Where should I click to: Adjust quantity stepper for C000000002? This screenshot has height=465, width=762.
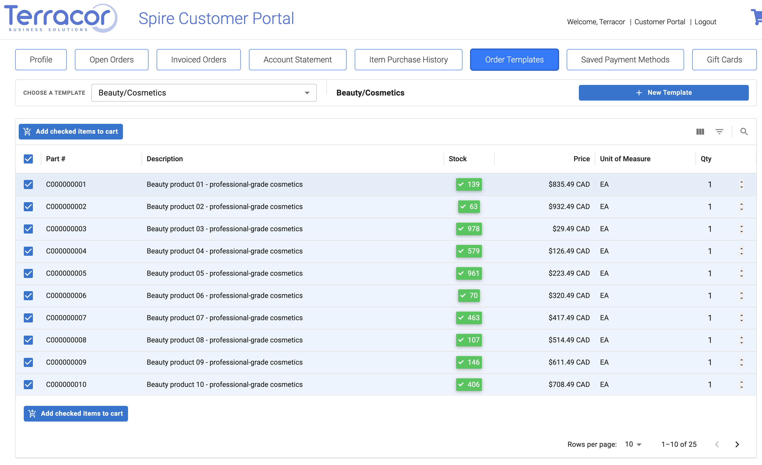[741, 207]
